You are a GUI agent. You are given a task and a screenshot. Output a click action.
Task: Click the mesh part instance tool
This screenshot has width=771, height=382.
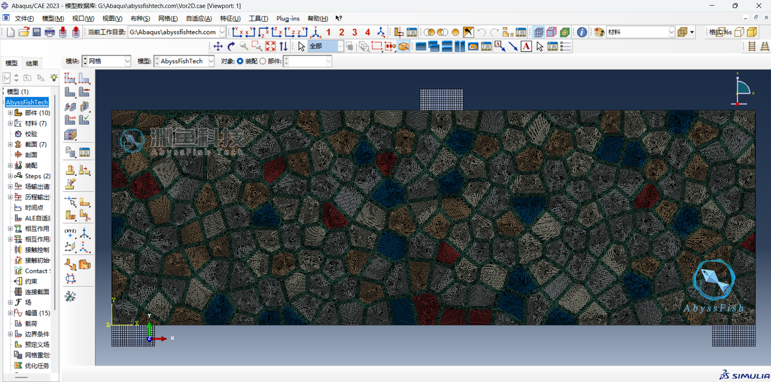pyautogui.click(x=70, y=92)
